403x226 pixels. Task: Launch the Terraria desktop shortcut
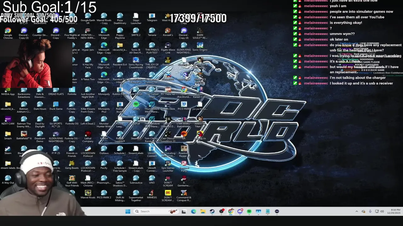point(152,32)
